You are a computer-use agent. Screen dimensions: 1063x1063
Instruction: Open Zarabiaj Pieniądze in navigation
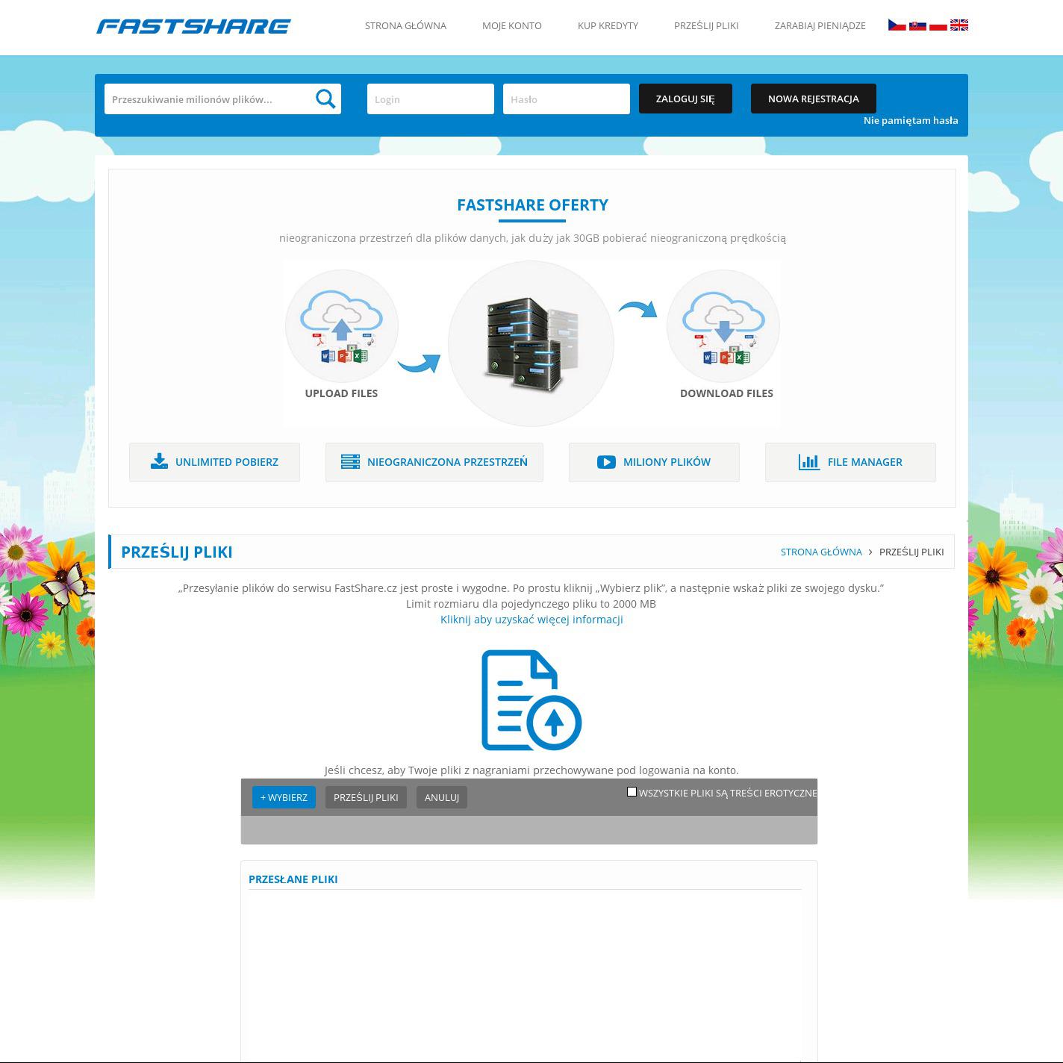(820, 25)
